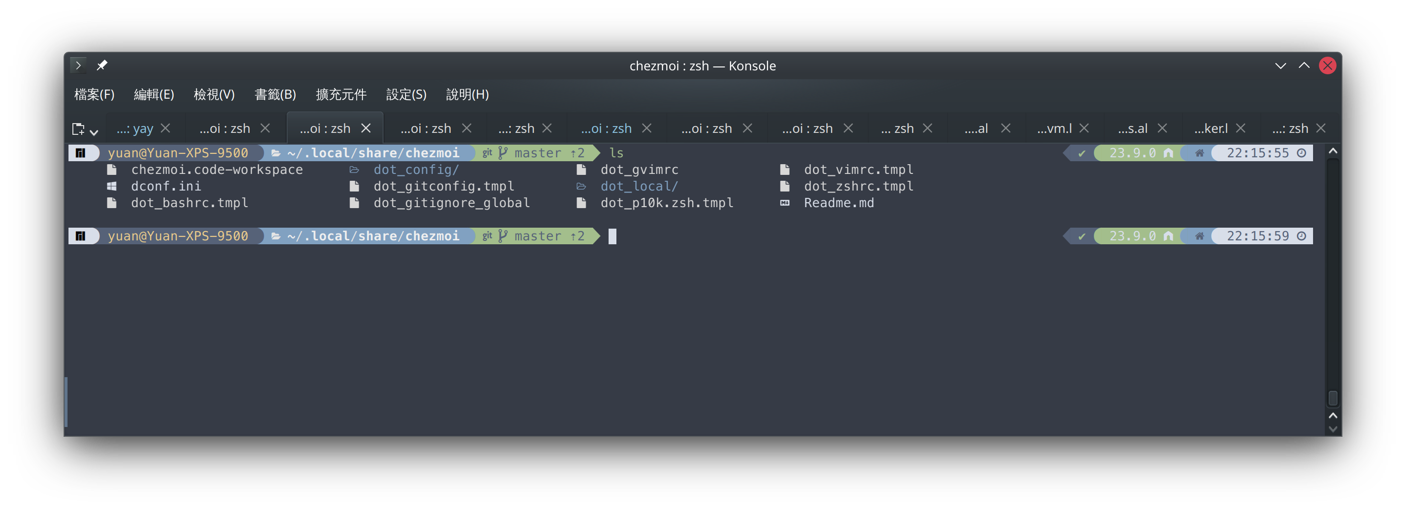Image resolution: width=1406 pixels, height=512 pixels.
Task: Open the window menu icon in title bar
Action: (x=78, y=65)
